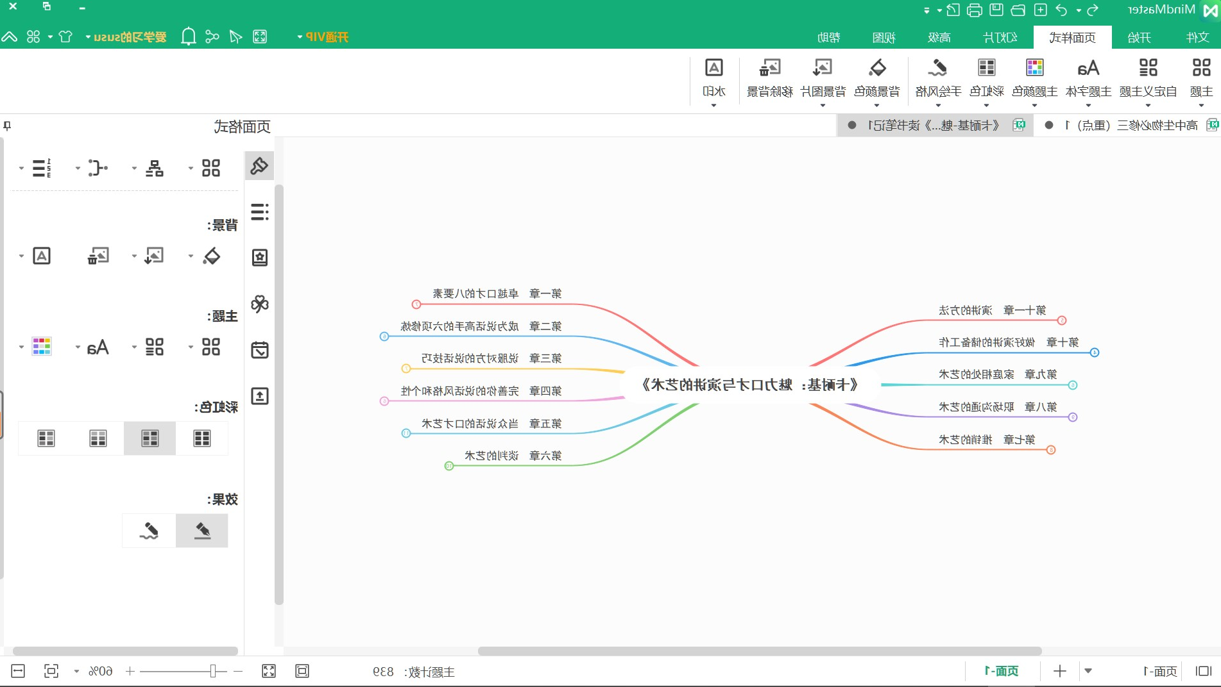
Task: Click the remove background icon in panel
Action: [x=98, y=256]
